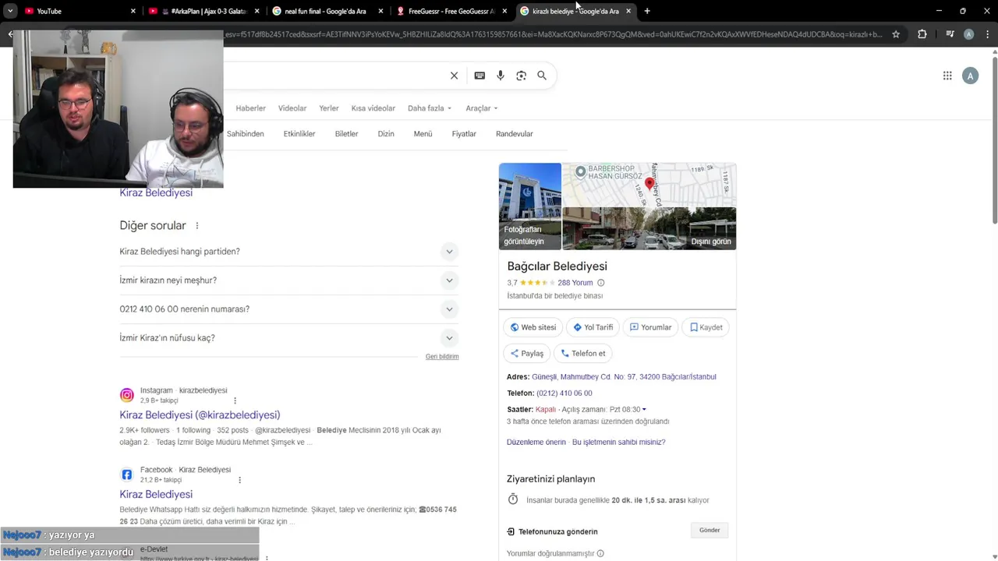Send to phone with Gönder button
The height and width of the screenshot is (561, 998).
[x=710, y=530]
